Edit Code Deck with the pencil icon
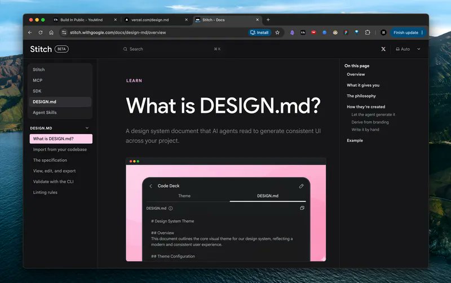 [x=301, y=186]
